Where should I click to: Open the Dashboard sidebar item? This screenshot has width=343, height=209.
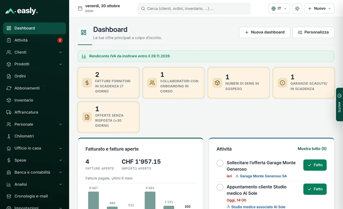pos(35,28)
